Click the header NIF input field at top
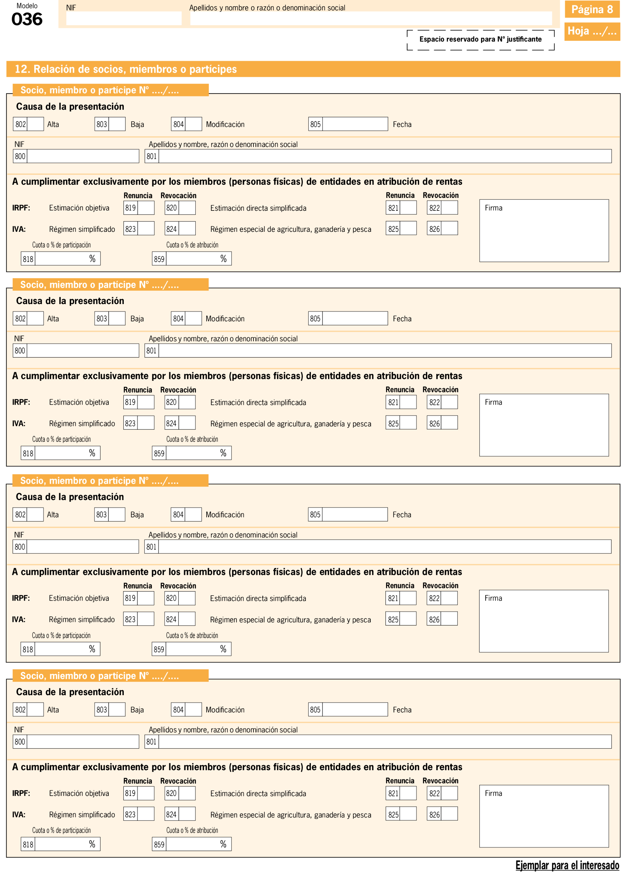This screenshot has height=872, width=622. pos(124,18)
